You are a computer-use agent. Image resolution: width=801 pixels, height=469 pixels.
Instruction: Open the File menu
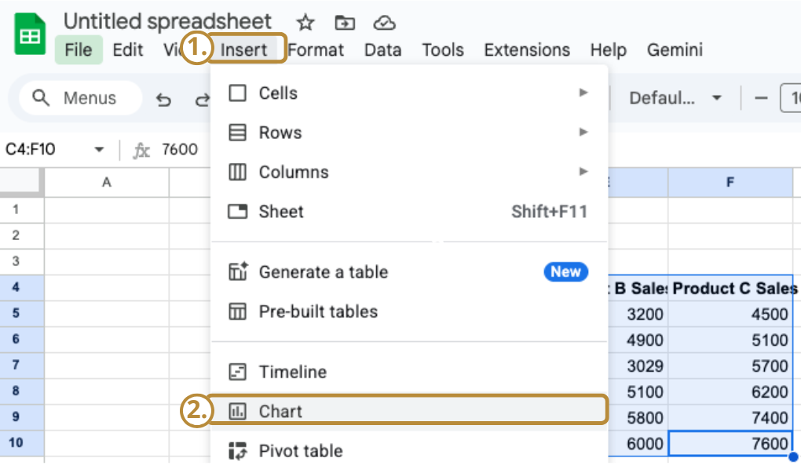click(x=79, y=50)
